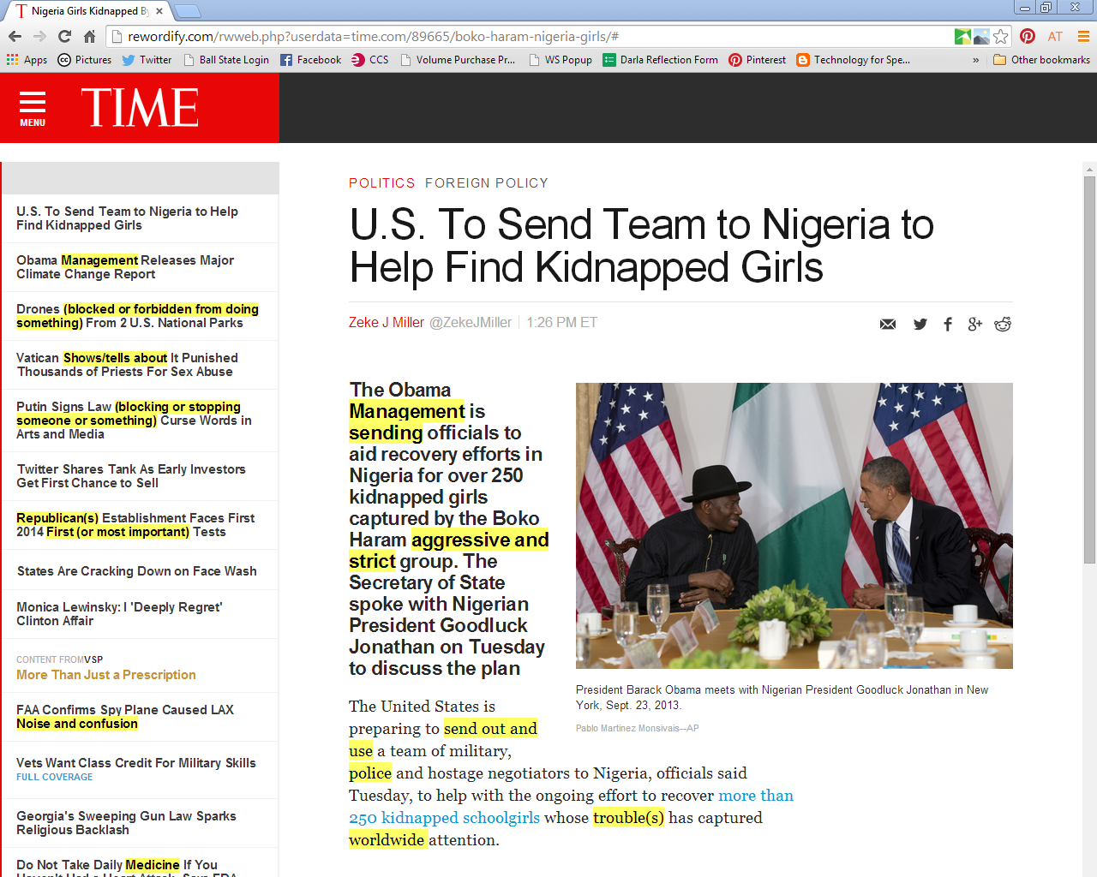Click the POLITICS category link
1097x877 pixels.
tap(381, 183)
